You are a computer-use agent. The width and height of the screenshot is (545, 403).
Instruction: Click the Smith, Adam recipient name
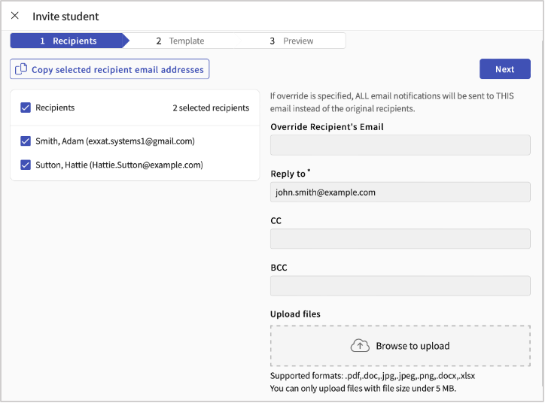coord(59,141)
